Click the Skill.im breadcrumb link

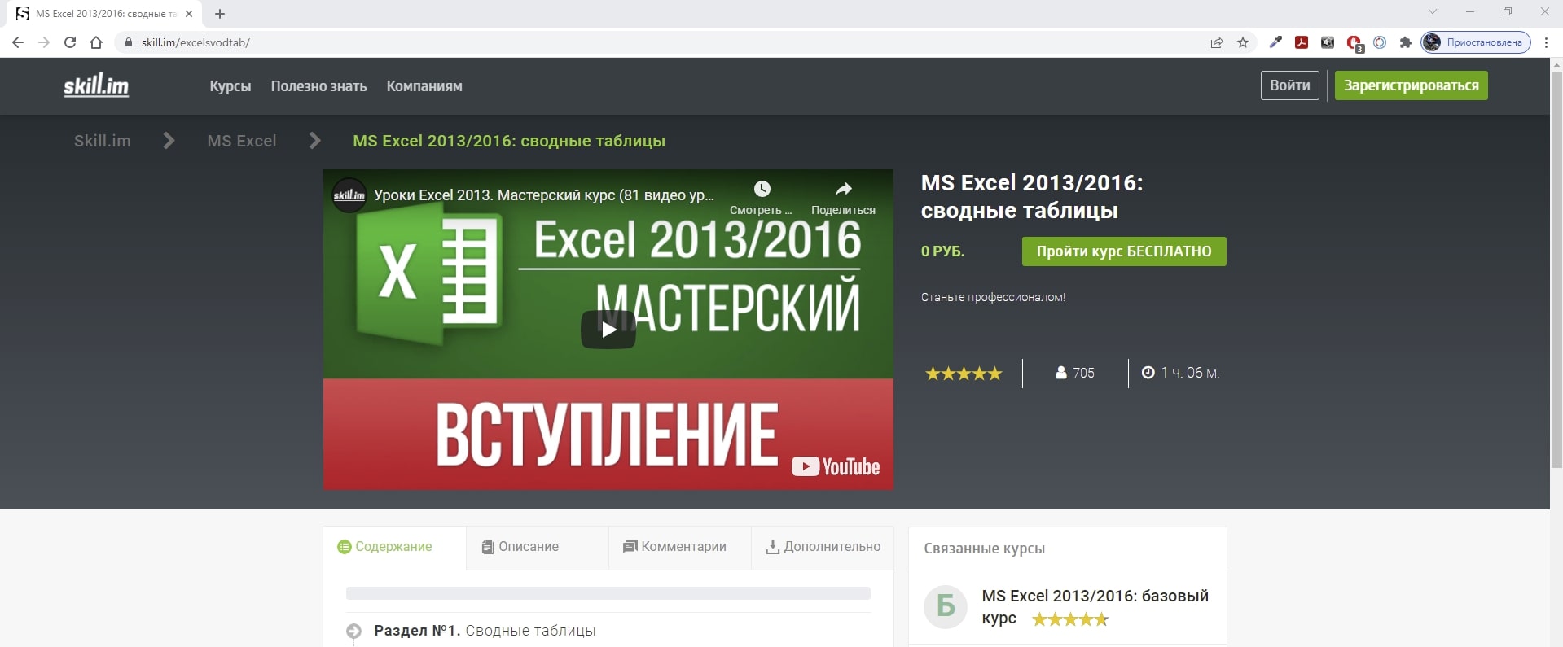click(x=103, y=141)
